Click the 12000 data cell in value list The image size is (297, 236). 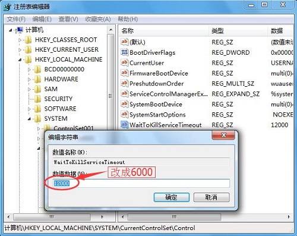pos(279,125)
